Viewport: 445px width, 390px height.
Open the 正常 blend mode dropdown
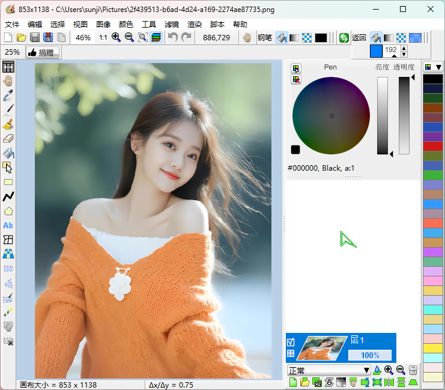pyautogui.click(x=328, y=370)
